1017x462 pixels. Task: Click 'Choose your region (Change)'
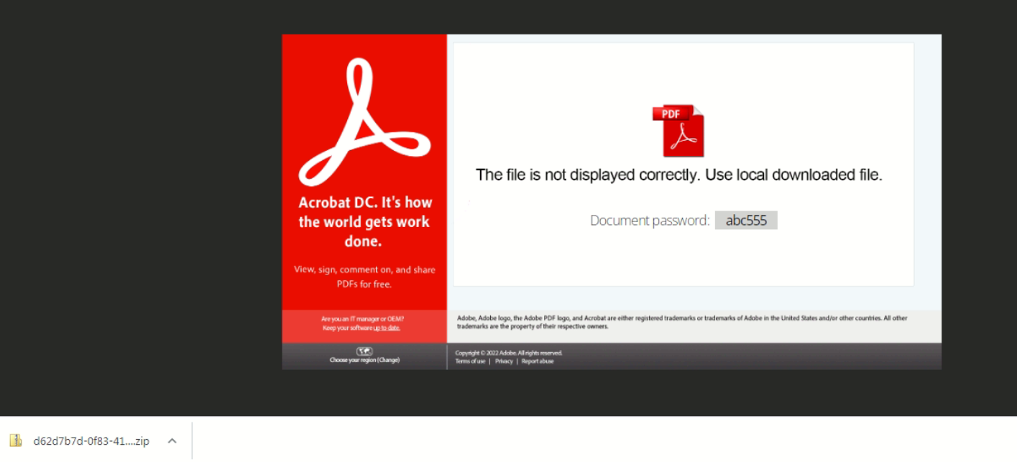pyautogui.click(x=364, y=360)
